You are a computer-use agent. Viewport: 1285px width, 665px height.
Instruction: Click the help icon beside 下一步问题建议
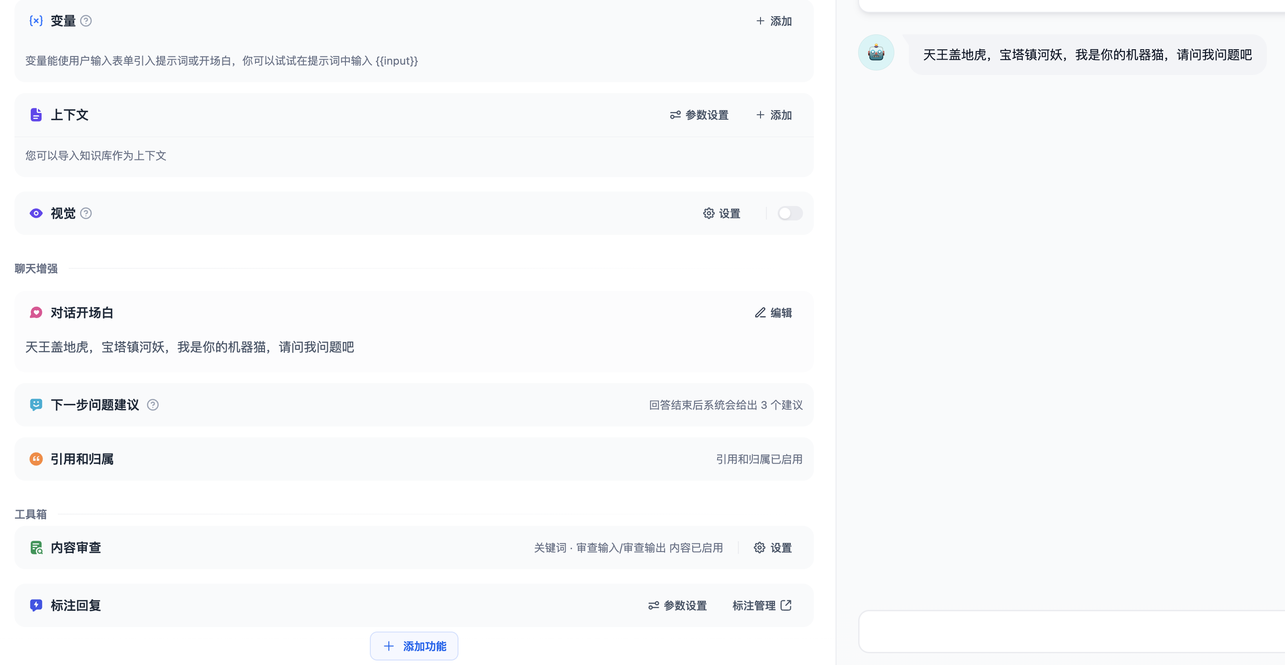coord(153,405)
